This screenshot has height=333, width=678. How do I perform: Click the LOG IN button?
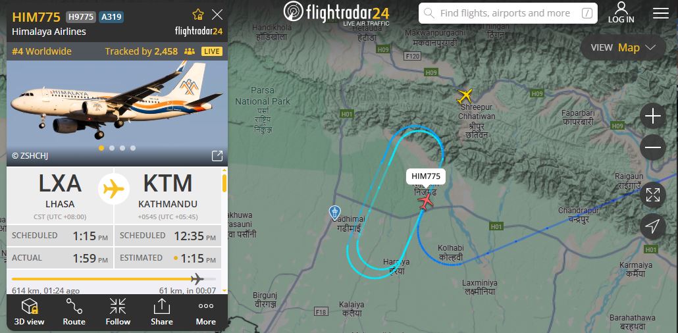click(621, 13)
